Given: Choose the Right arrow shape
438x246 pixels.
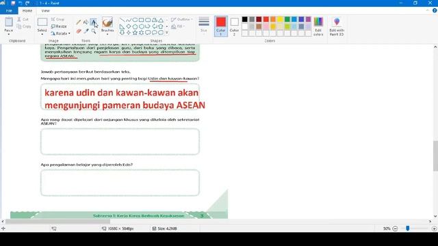Looking at the screenshot, I should [x=148, y=27].
